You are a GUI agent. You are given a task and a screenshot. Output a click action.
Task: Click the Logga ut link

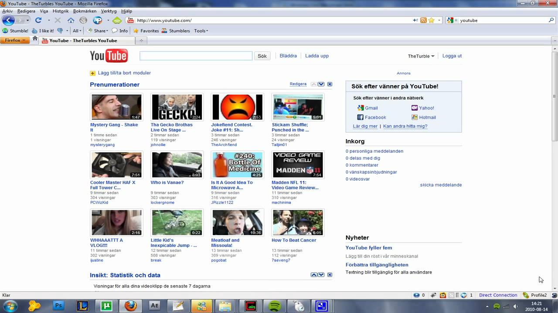coord(452,56)
